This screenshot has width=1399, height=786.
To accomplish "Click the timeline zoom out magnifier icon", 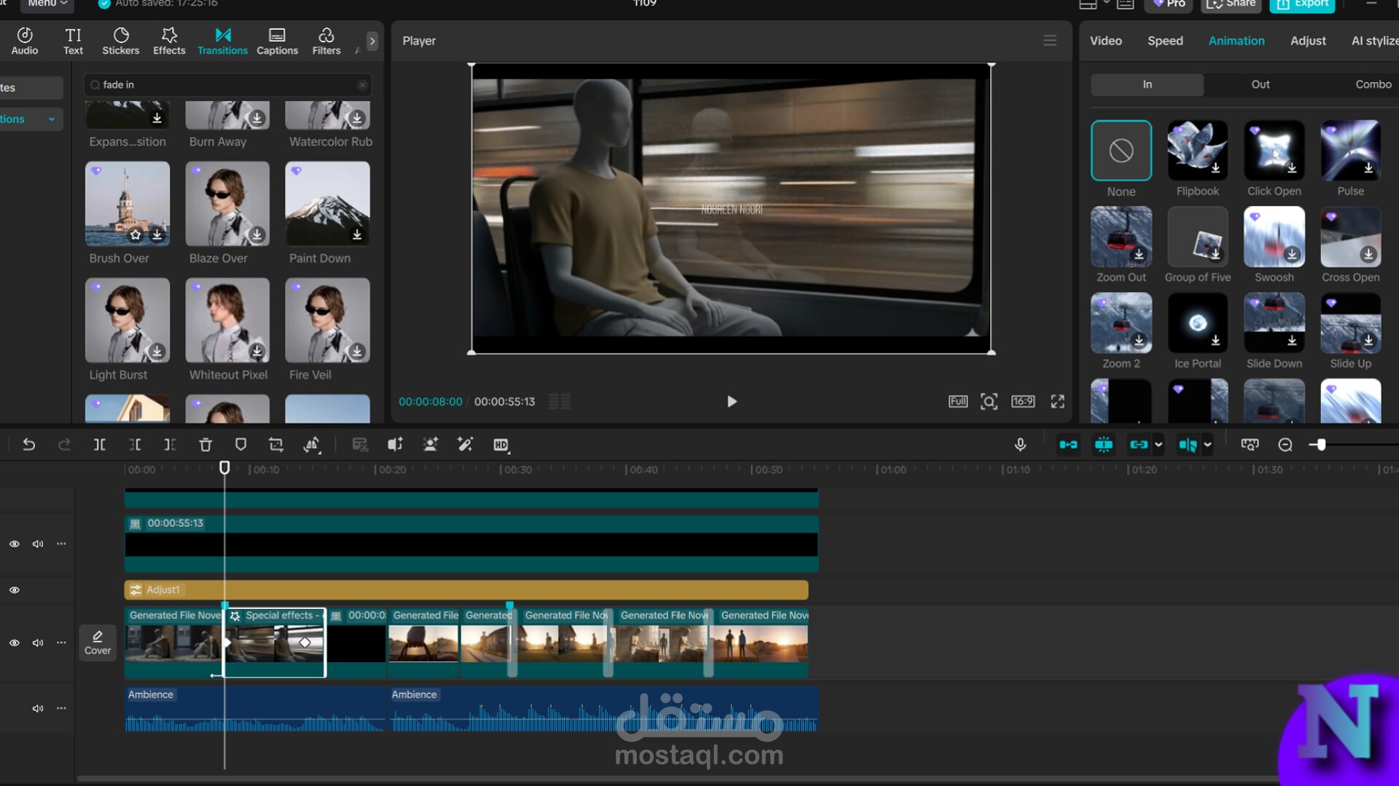I will point(1285,445).
